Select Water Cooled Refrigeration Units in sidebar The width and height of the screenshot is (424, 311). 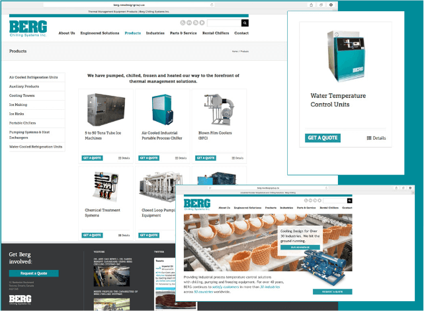(x=36, y=147)
